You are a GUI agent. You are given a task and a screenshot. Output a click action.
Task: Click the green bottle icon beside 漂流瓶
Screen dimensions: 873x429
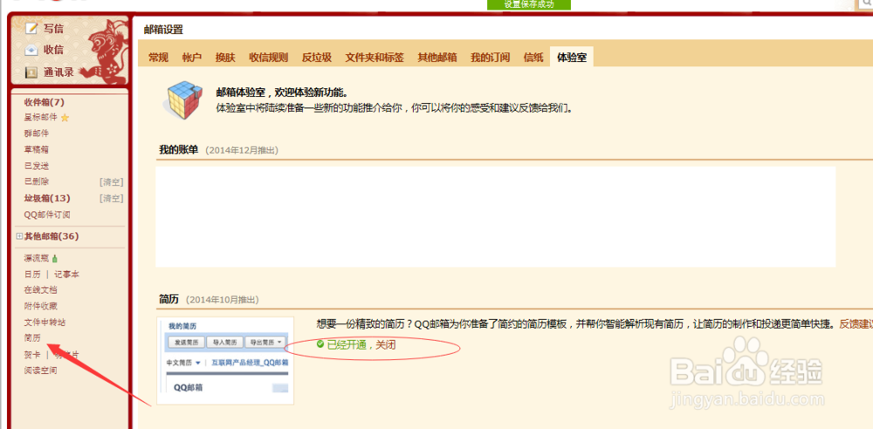tap(54, 258)
